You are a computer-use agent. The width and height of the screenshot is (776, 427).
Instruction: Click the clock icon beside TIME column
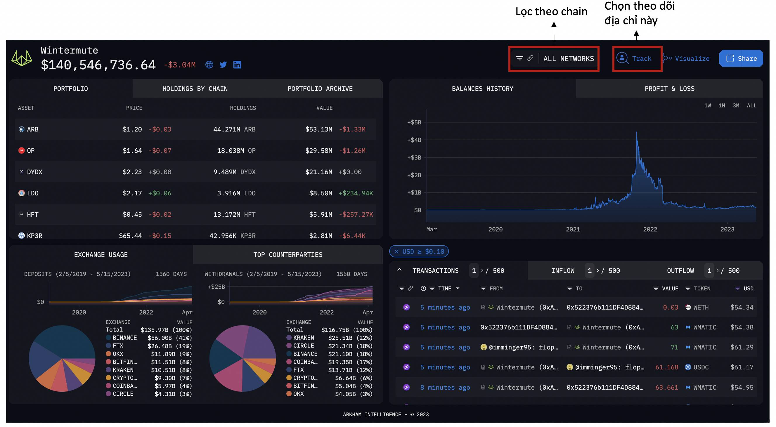pyautogui.click(x=423, y=289)
